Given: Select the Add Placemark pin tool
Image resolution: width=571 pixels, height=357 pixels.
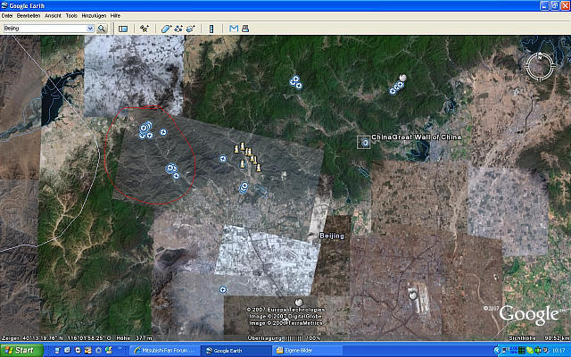Looking at the screenshot, I should coord(145,29).
